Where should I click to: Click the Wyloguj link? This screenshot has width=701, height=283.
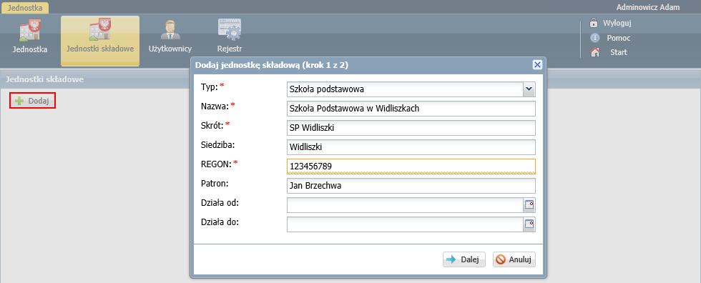(617, 23)
